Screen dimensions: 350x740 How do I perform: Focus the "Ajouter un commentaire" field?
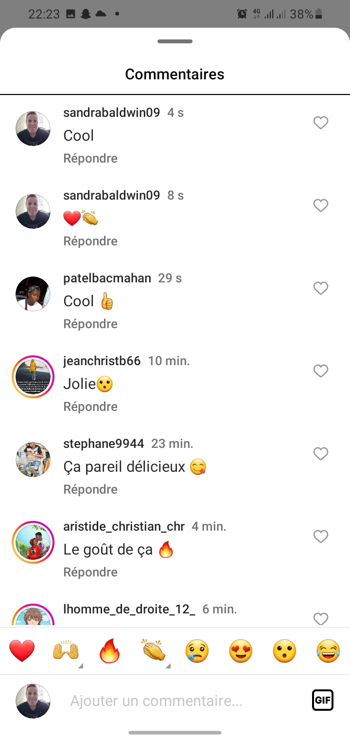[x=185, y=701]
